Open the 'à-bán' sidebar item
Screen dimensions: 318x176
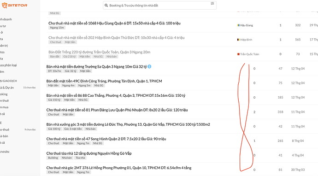coord(4,136)
